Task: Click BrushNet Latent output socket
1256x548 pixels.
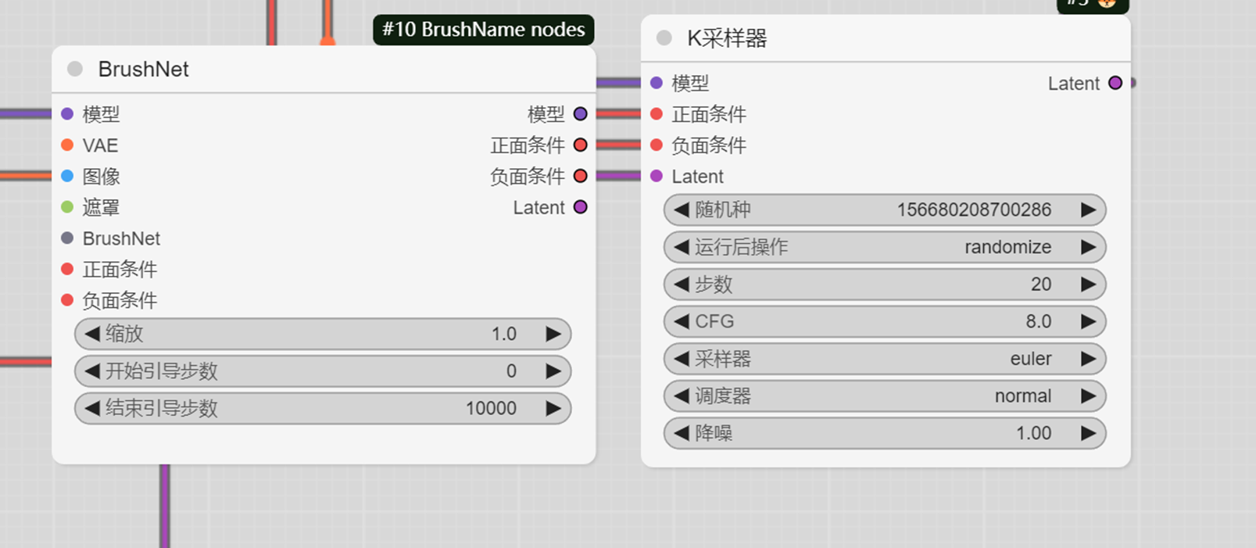Action: click(x=580, y=207)
